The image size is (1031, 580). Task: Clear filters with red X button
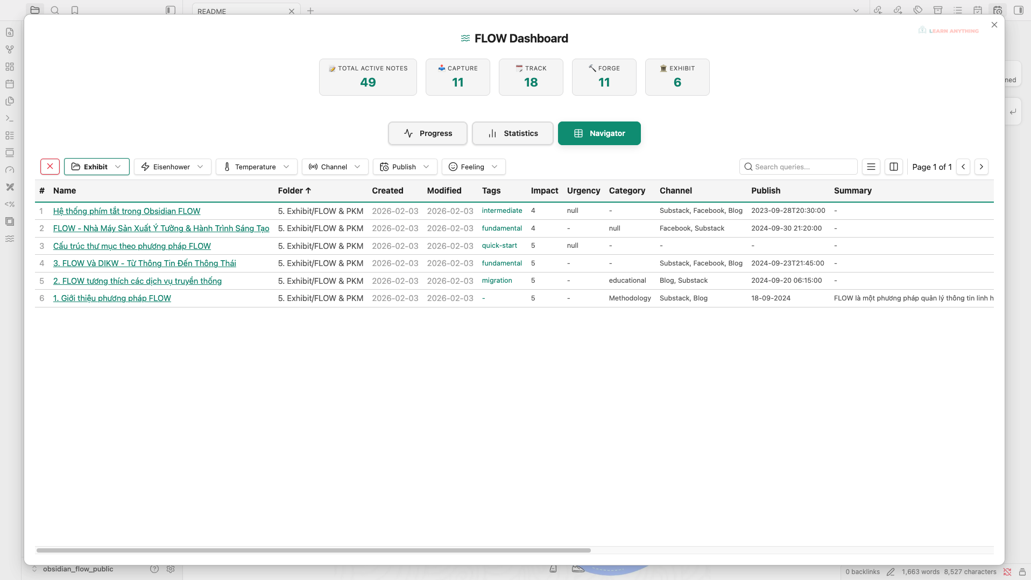[50, 167]
